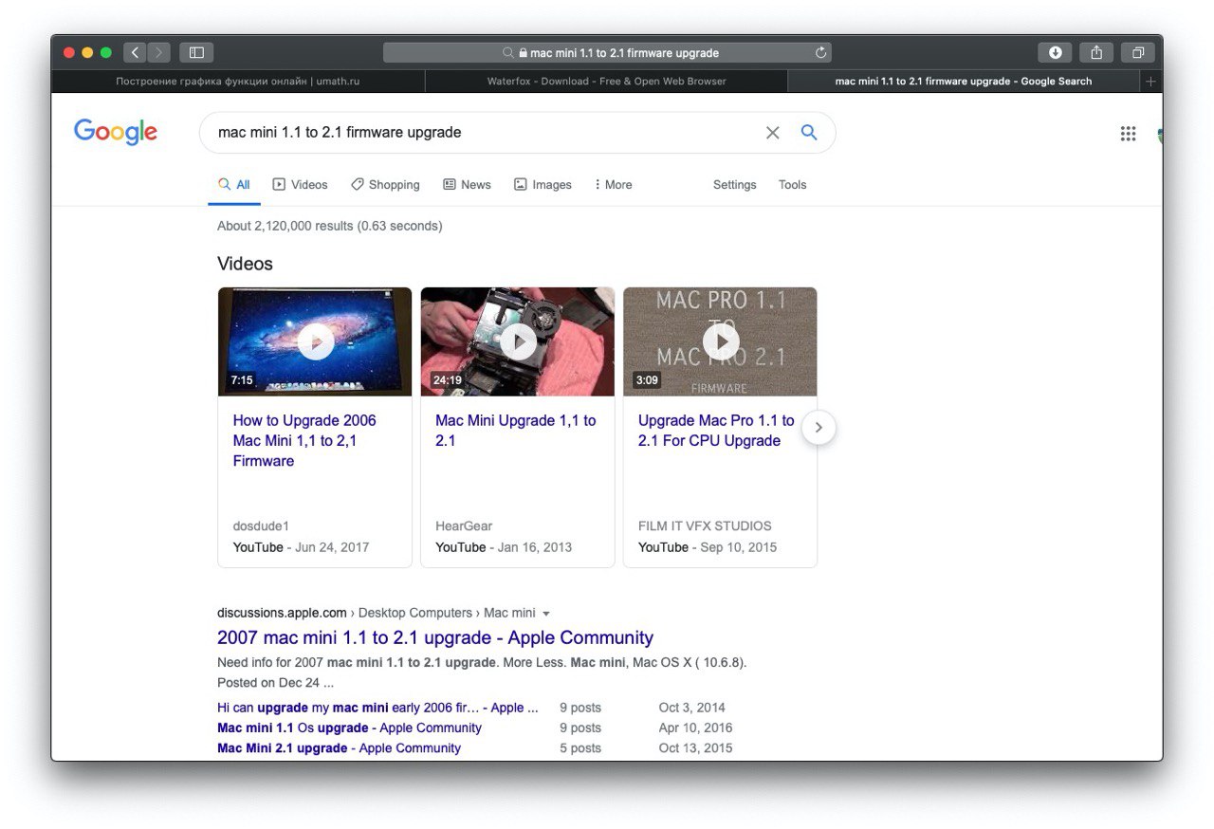
Task: Open 'Mac Mini Upgrade 1,1 to 2.1' link
Action: coord(516,431)
